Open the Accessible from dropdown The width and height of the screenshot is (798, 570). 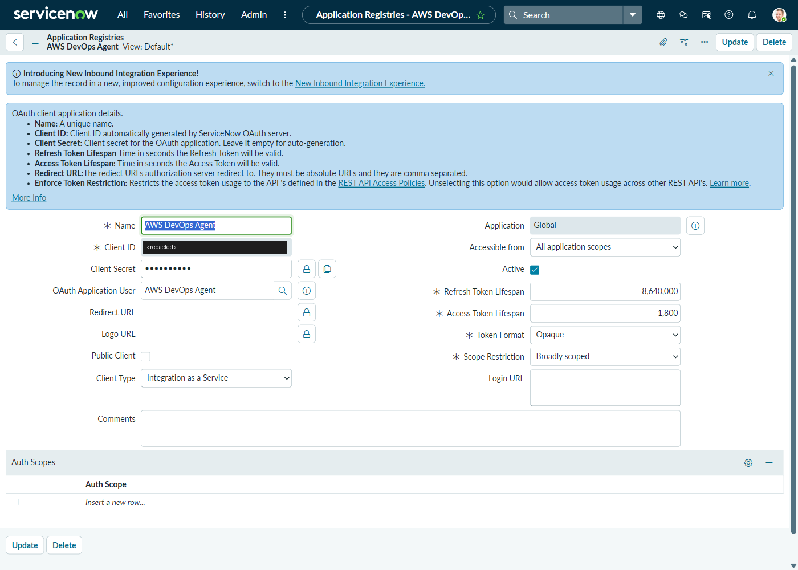point(605,247)
